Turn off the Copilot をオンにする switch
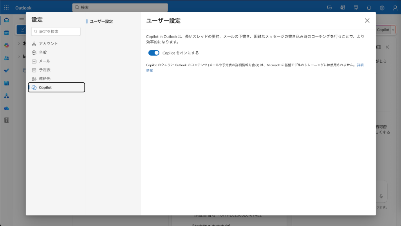The image size is (401, 226). click(x=154, y=53)
